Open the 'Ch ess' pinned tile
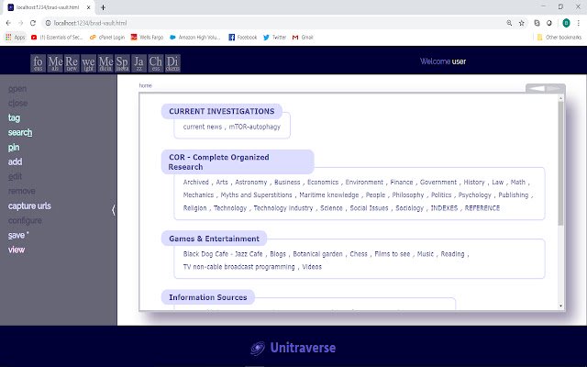This screenshot has width=587, height=367. [155, 63]
